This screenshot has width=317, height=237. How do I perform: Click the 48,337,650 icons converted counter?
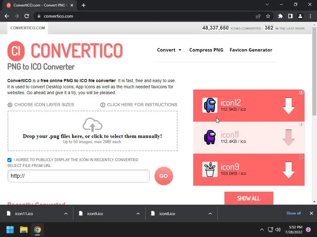[x=215, y=28]
